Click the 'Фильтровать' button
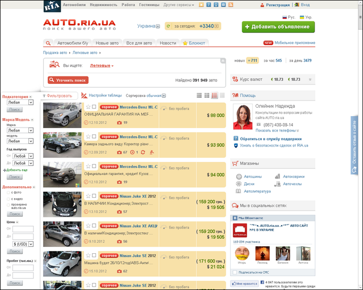 click(x=59, y=96)
